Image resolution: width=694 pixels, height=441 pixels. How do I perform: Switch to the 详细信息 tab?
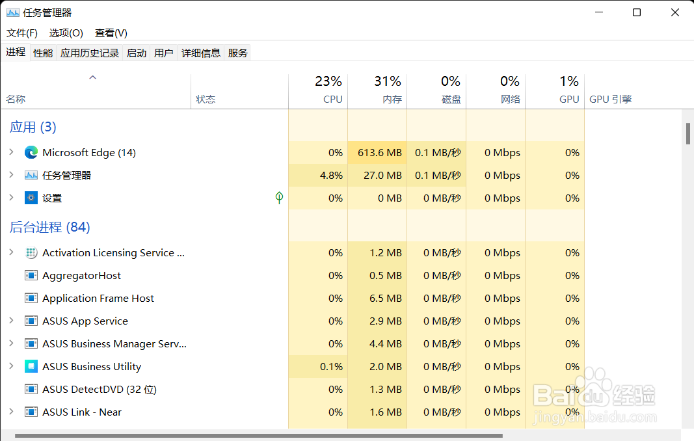click(200, 53)
